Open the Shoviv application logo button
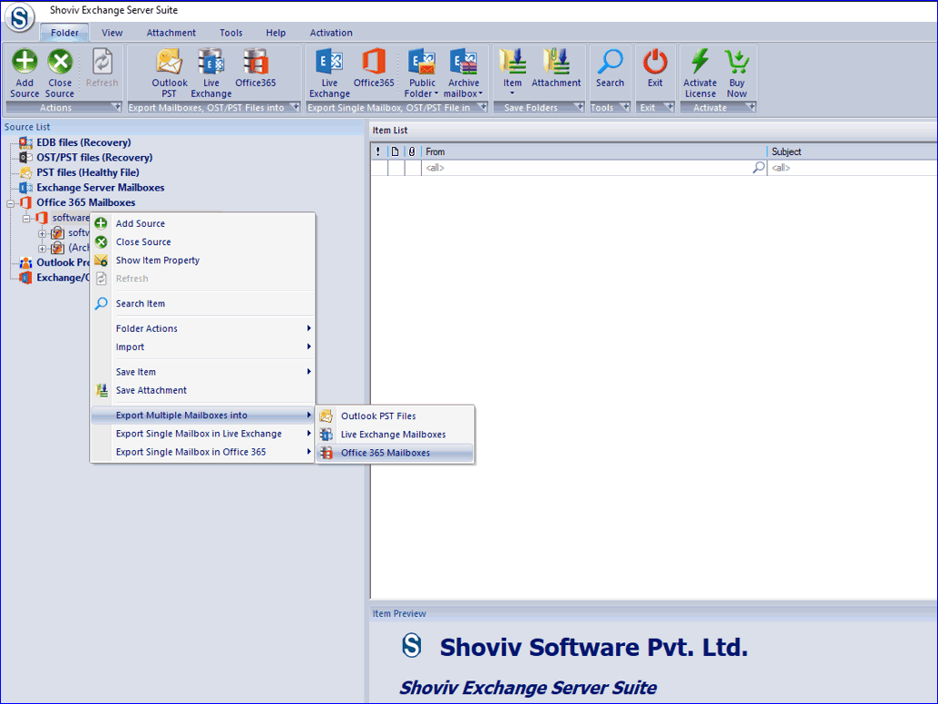The width and height of the screenshot is (938, 704). 20,18
